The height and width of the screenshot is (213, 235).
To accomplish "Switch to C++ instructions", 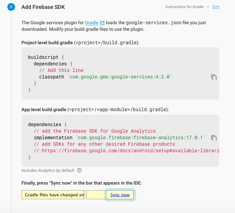I will coord(216,7).
